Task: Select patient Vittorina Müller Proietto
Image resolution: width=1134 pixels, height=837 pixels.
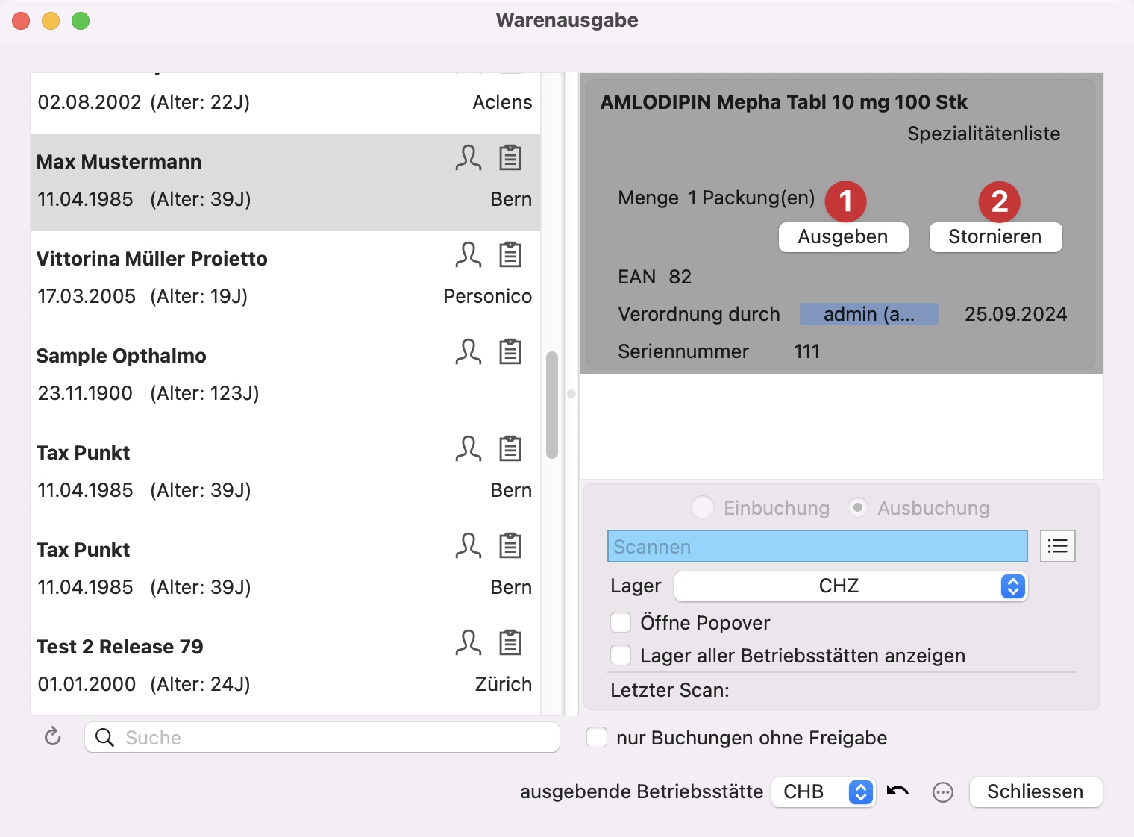Action: [286, 280]
